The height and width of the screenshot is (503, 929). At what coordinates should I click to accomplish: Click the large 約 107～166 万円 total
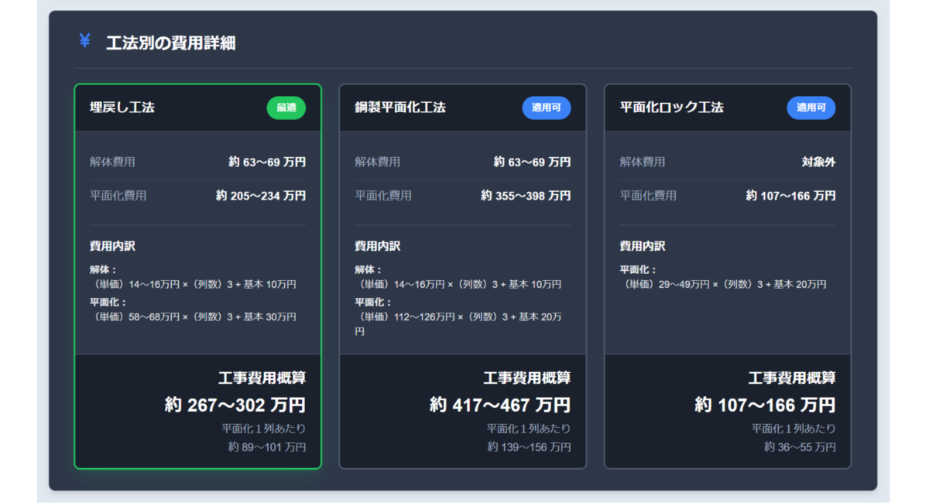tap(765, 405)
